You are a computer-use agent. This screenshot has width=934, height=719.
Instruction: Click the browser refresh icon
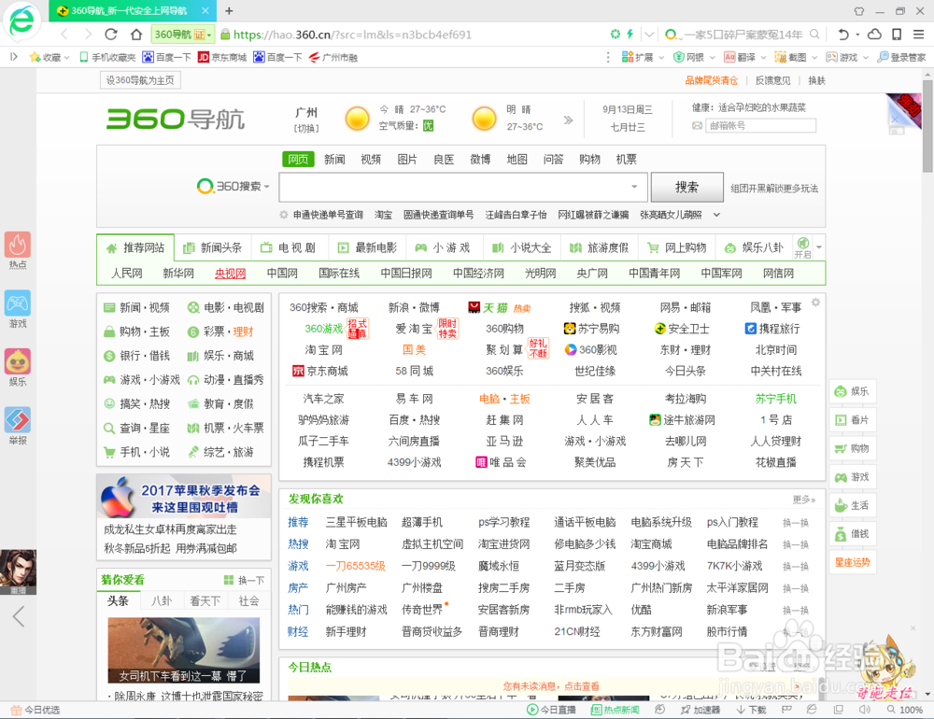click(111, 35)
